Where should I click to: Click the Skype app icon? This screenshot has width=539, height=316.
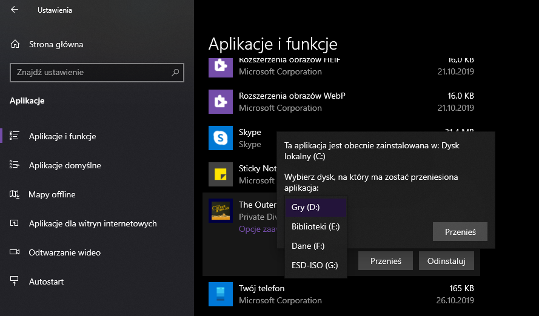(221, 138)
